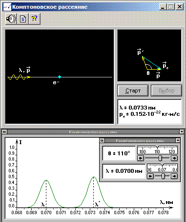Open control panel system menu box
The width and height of the screenshot is (186, 222).
pos(102,140)
